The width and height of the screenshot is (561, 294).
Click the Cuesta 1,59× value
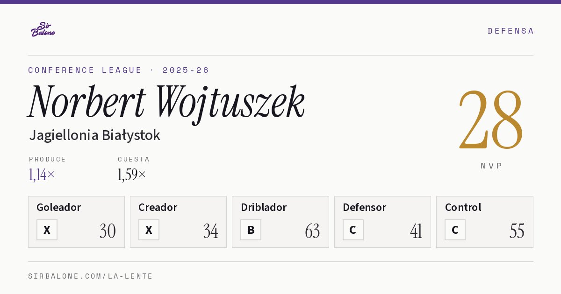point(132,175)
